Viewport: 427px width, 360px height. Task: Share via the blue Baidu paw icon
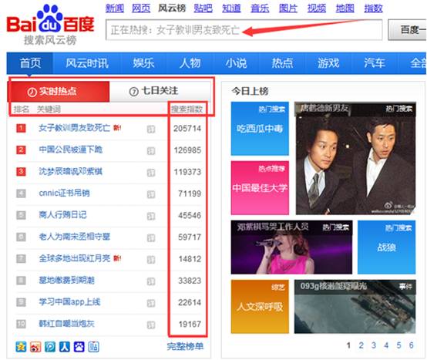[x=79, y=347]
